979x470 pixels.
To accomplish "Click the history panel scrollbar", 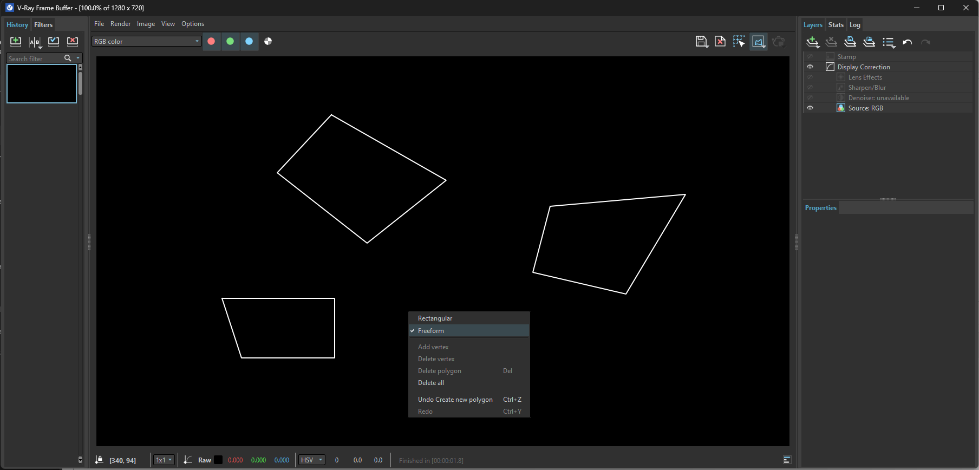I will point(80,84).
